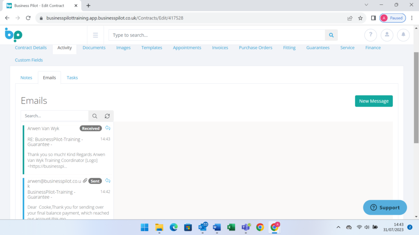
Task: Open the volume control in the tray
Action: 367,227
